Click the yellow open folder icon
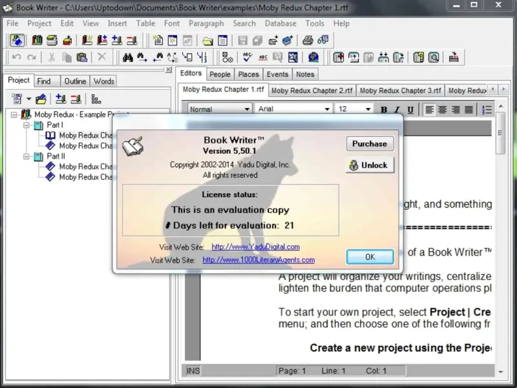The height and width of the screenshot is (388, 517). [207, 41]
